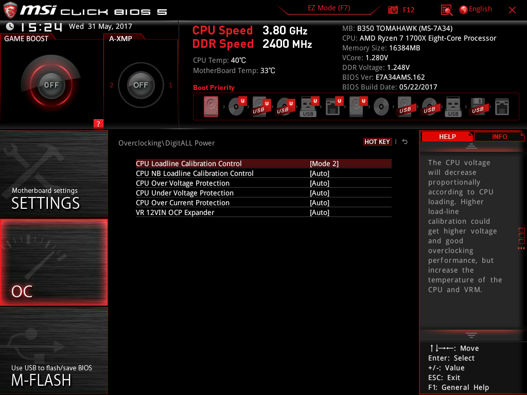Choose the eighth boot icon, plain optical disc

coord(381,107)
